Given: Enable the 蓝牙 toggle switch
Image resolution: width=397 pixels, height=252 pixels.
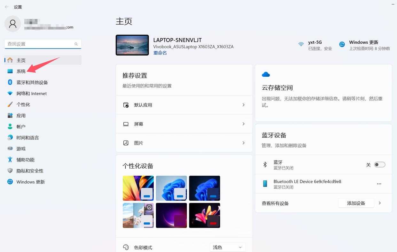Looking at the screenshot, I should pyautogui.click(x=379, y=164).
